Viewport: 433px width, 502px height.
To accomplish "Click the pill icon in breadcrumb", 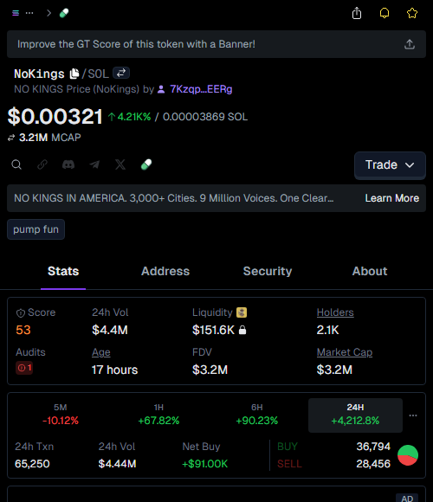I will pos(64,13).
